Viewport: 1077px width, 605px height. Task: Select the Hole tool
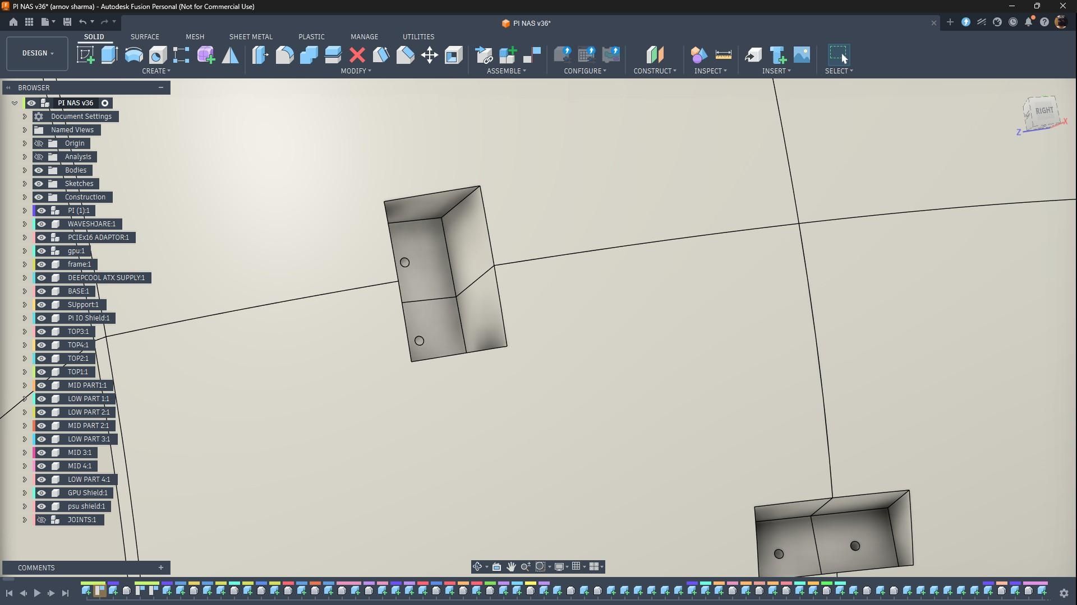point(158,55)
